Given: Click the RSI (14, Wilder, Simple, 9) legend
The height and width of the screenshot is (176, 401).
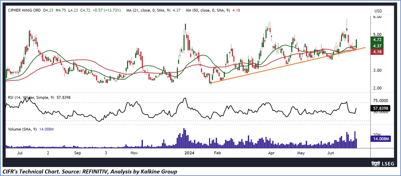Looking at the screenshot, I should click(x=31, y=97).
